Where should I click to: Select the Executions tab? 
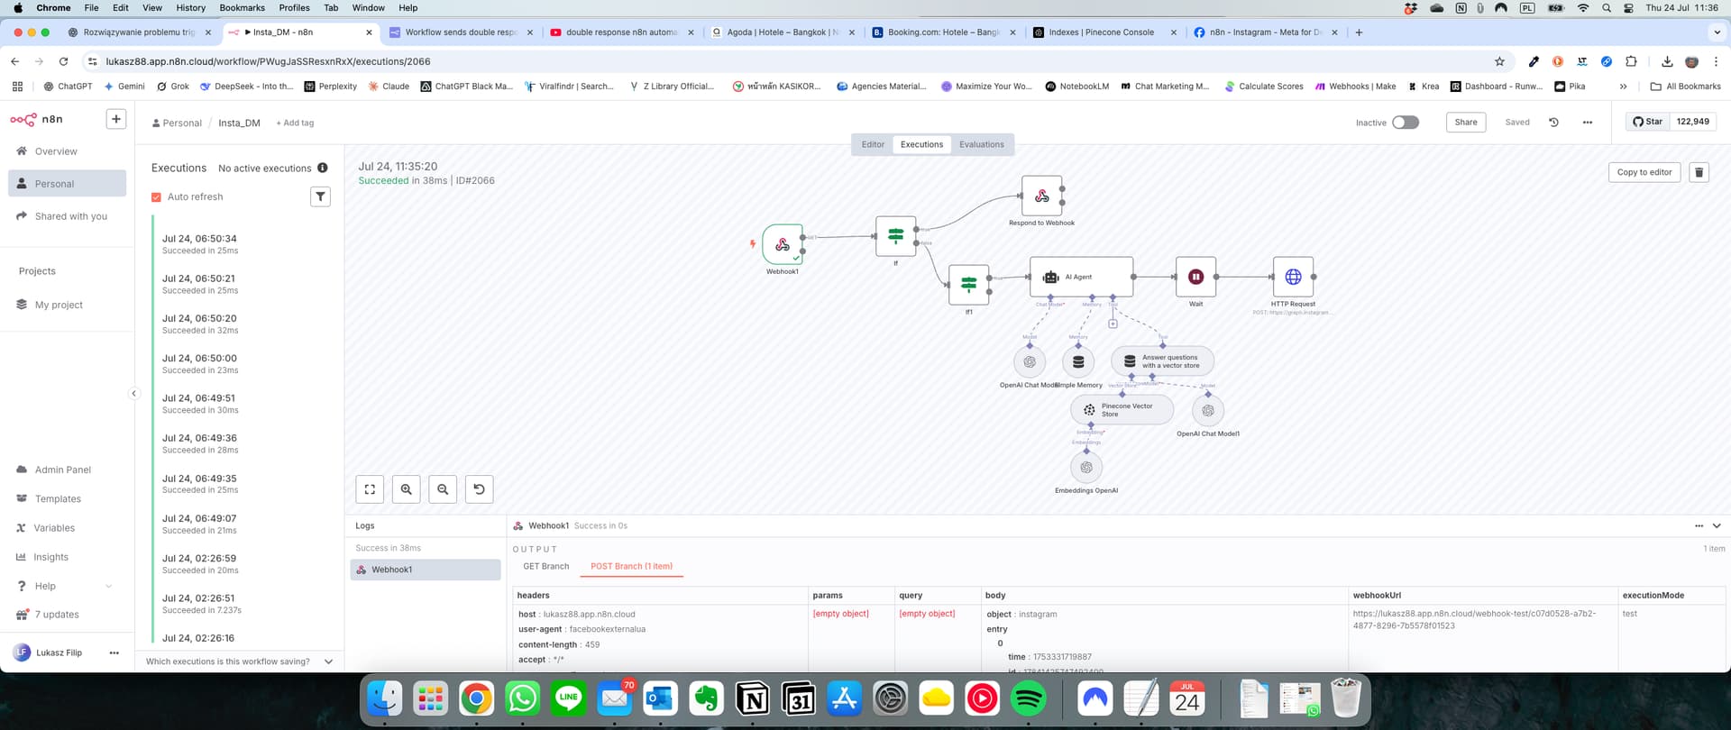921,144
